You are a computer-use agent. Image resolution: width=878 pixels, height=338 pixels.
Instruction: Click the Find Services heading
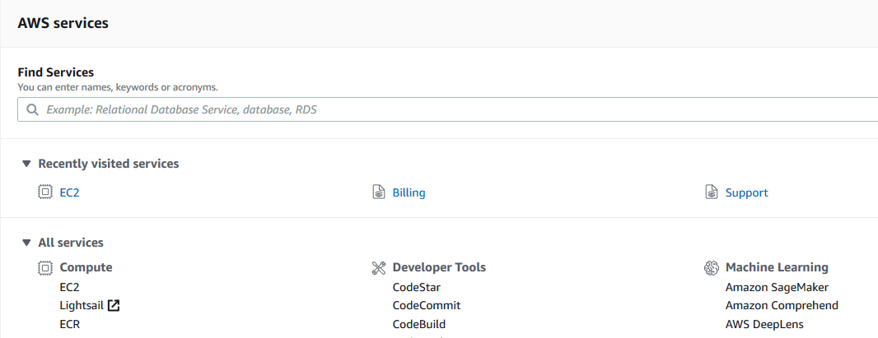click(56, 72)
